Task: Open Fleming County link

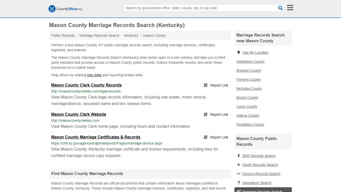Action: tap(249, 79)
